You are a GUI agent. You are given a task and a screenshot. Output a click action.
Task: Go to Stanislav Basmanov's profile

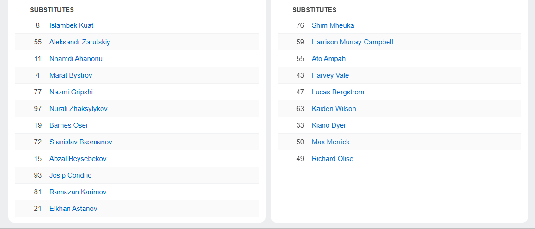(x=80, y=142)
